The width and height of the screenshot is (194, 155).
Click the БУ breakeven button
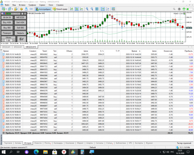tap(22, 39)
